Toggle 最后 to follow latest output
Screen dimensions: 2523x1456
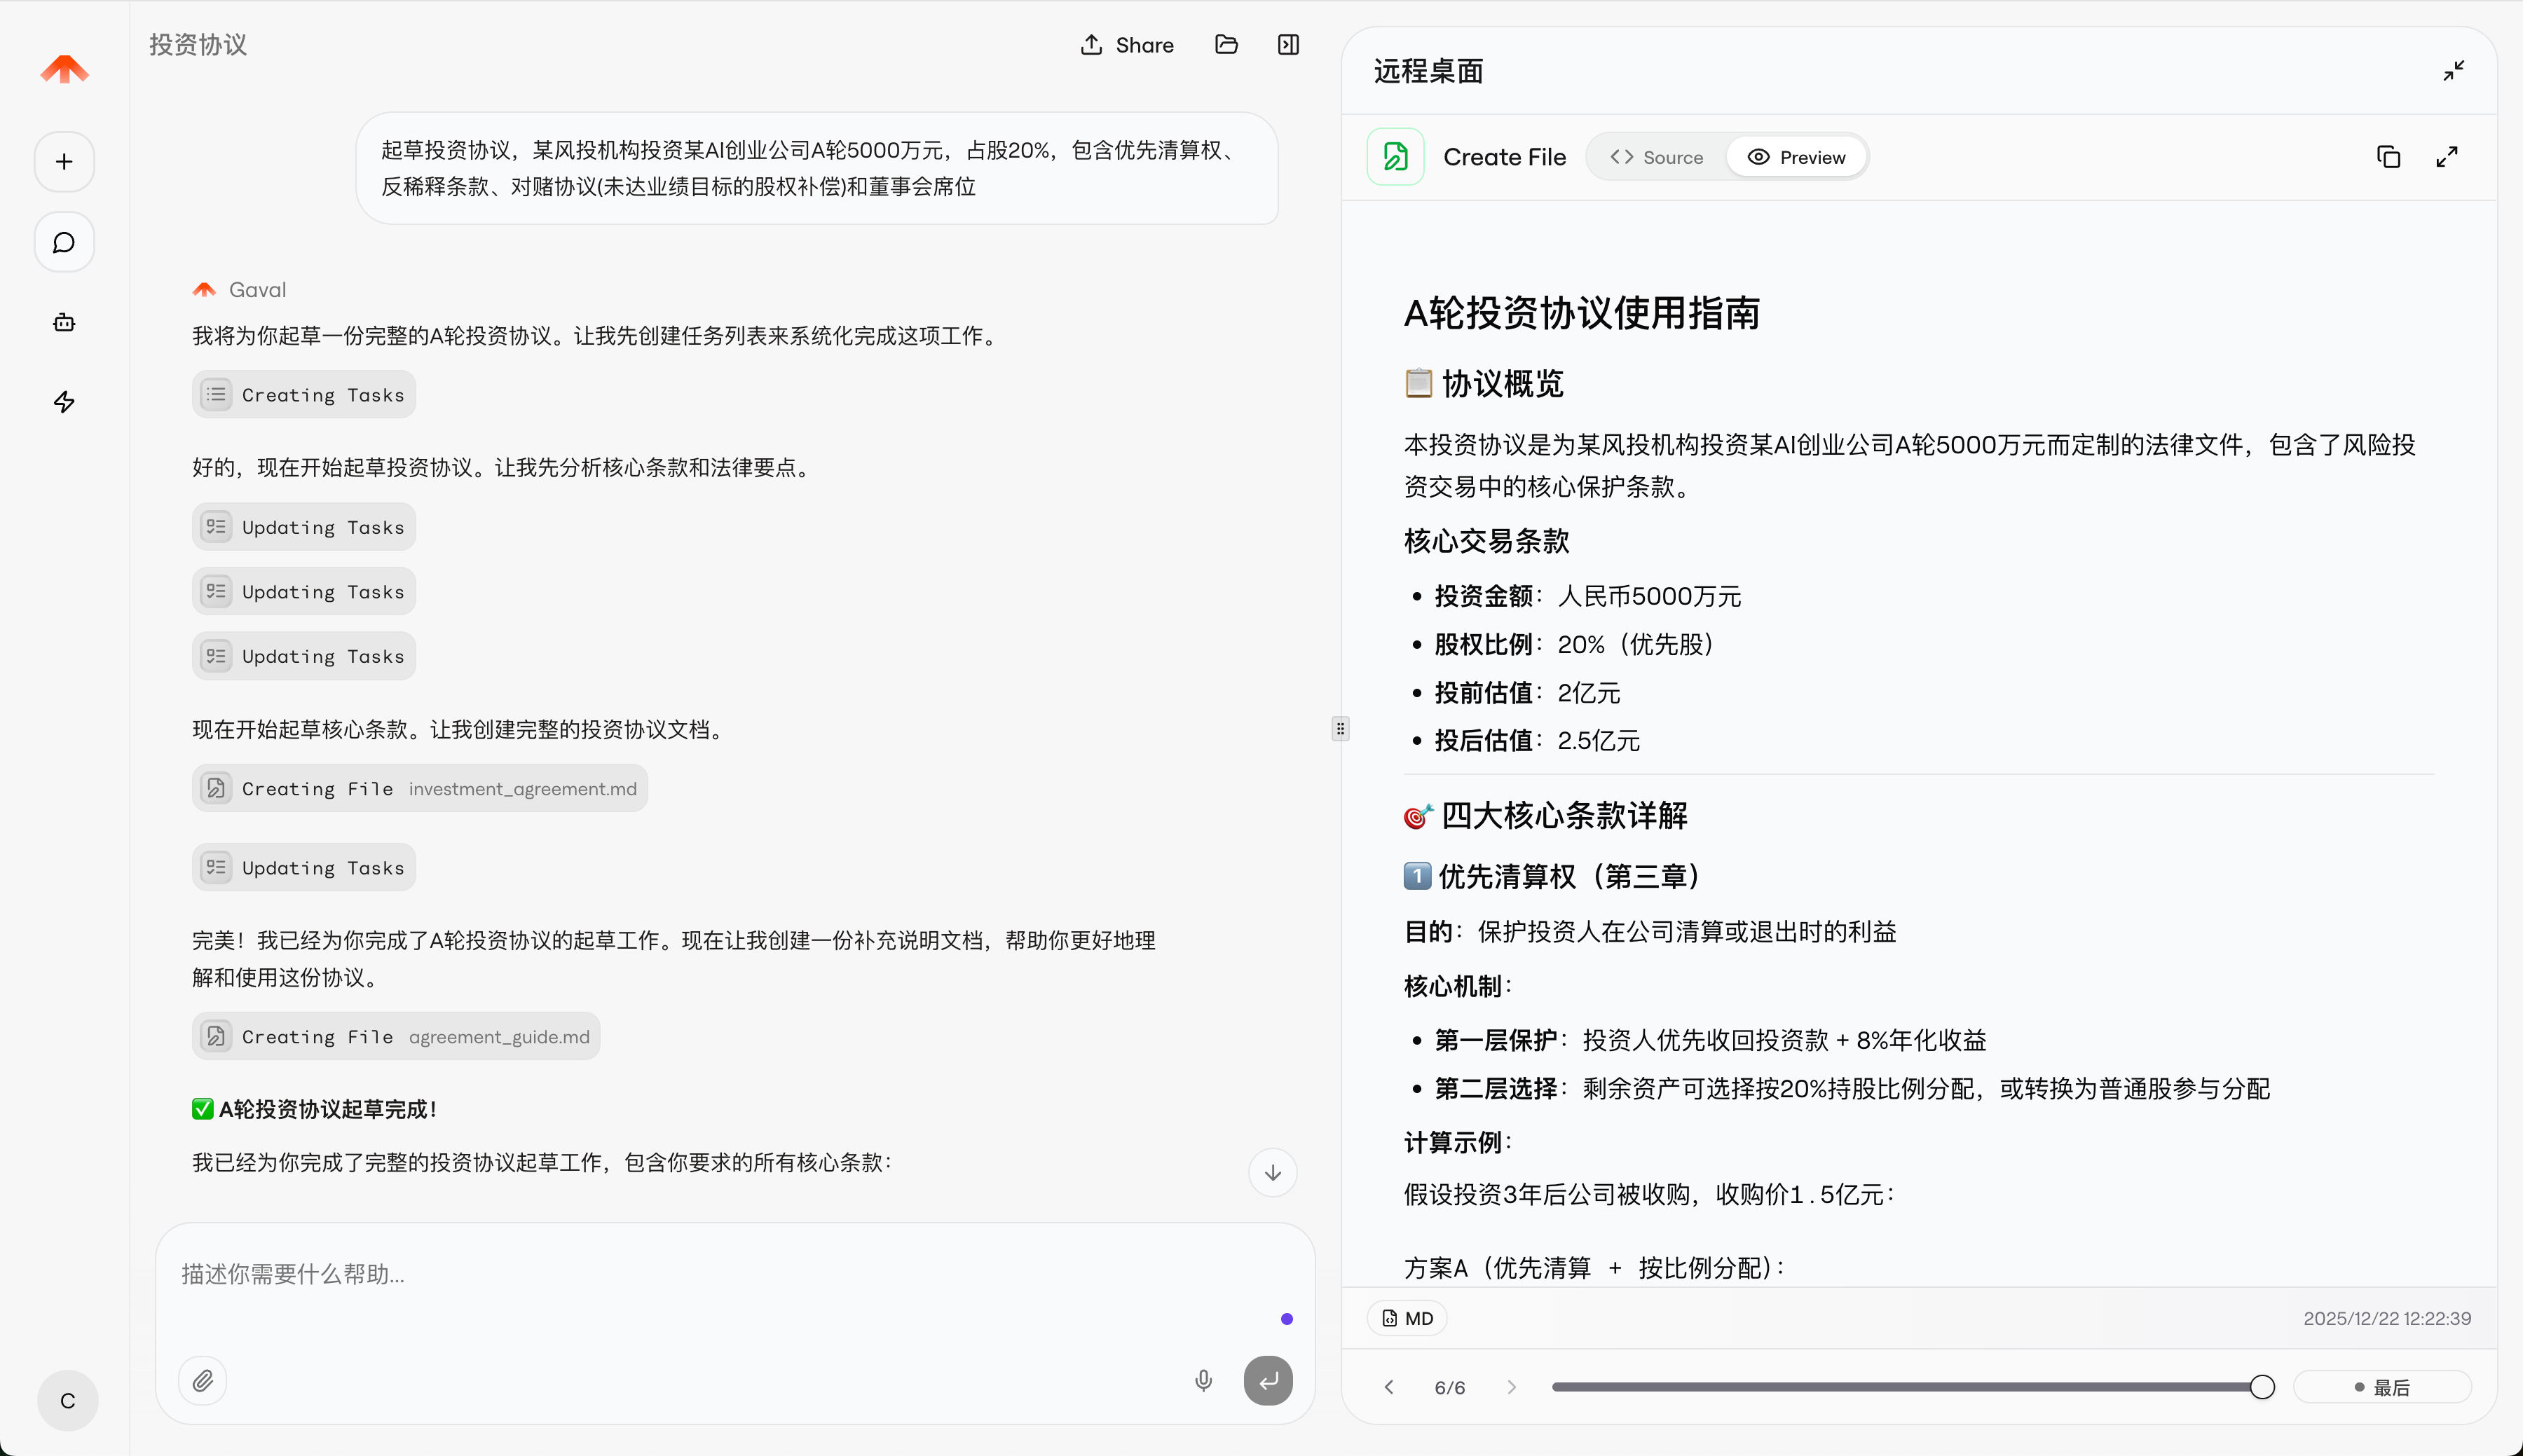pos(2382,1387)
